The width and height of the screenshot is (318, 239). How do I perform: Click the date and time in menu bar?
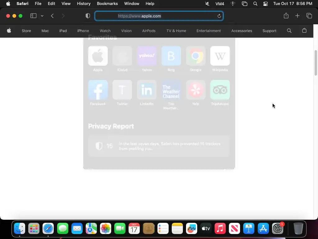click(x=293, y=4)
